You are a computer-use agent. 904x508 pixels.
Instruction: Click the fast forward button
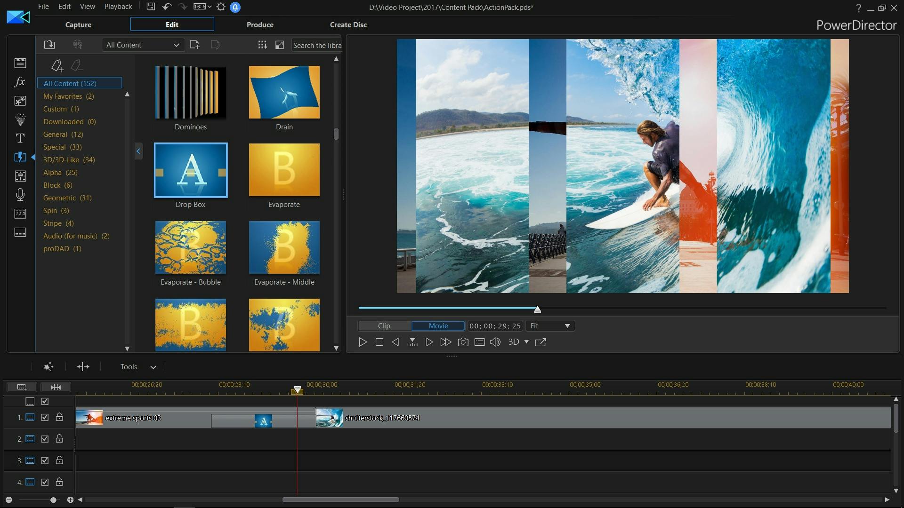[445, 342]
